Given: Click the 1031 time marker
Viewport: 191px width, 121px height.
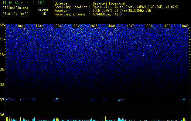Looking at the screenshot, I should pos(21,26).
